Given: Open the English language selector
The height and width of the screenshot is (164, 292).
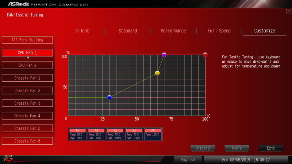Looking at the screenshot, I should click(188, 160).
